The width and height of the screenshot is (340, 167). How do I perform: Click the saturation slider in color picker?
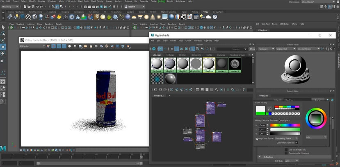(x=285, y=130)
